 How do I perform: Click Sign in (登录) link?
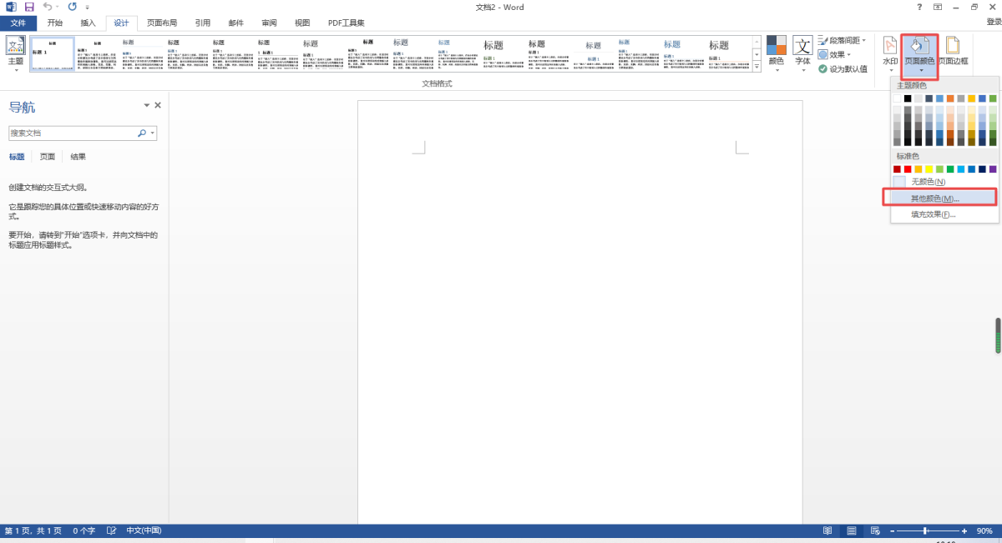point(994,23)
